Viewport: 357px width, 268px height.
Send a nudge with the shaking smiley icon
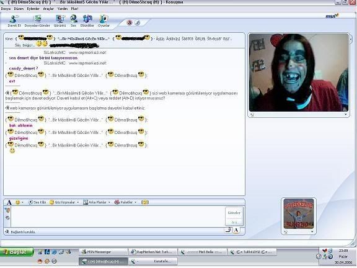pyautogui.click(x=145, y=202)
